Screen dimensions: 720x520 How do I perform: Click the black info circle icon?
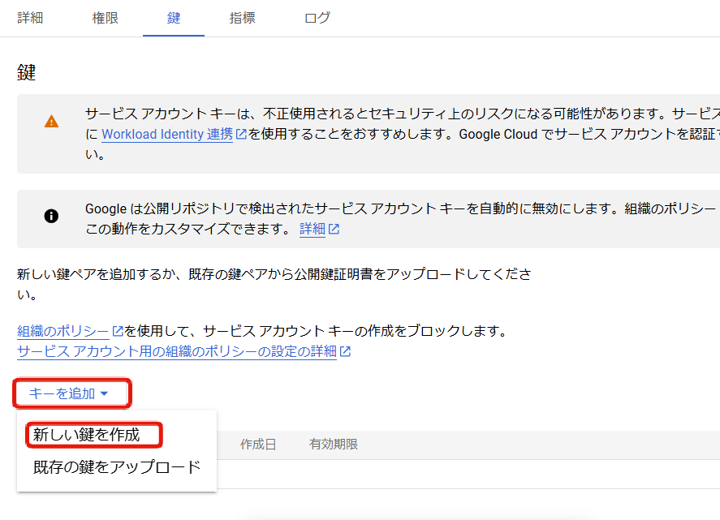[x=51, y=216]
